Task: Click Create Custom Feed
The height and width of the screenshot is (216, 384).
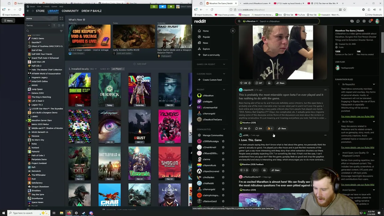Action: point(209,80)
